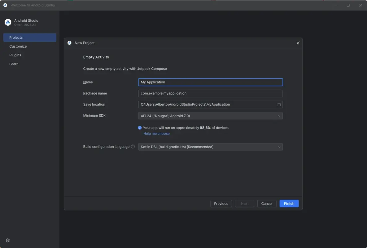Image resolution: width=367 pixels, height=248 pixels.
Task: Click the help icon beside Build configuration language
Action: [x=133, y=146]
